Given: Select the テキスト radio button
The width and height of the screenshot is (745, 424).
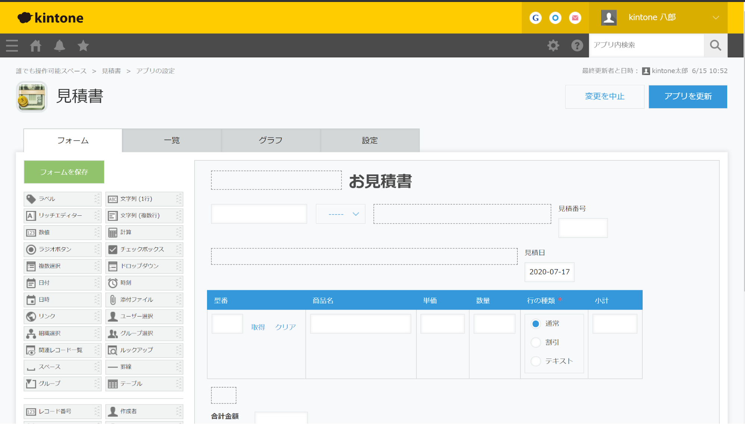Looking at the screenshot, I should click(x=536, y=361).
